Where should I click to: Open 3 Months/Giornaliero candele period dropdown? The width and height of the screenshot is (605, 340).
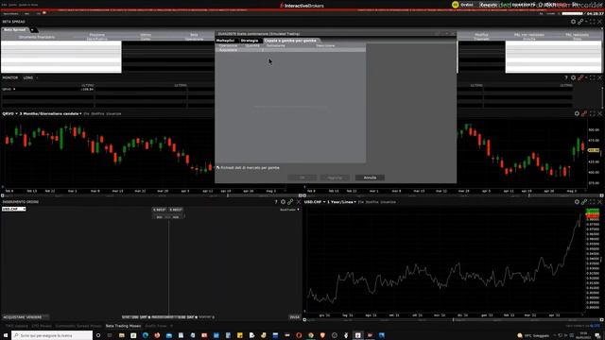[x=80, y=113]
